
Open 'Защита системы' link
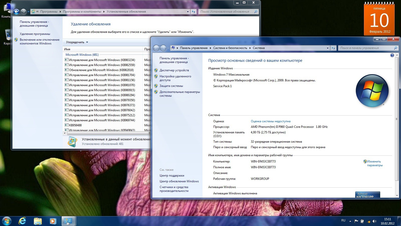pyautogui.click(x=171, y=86)
